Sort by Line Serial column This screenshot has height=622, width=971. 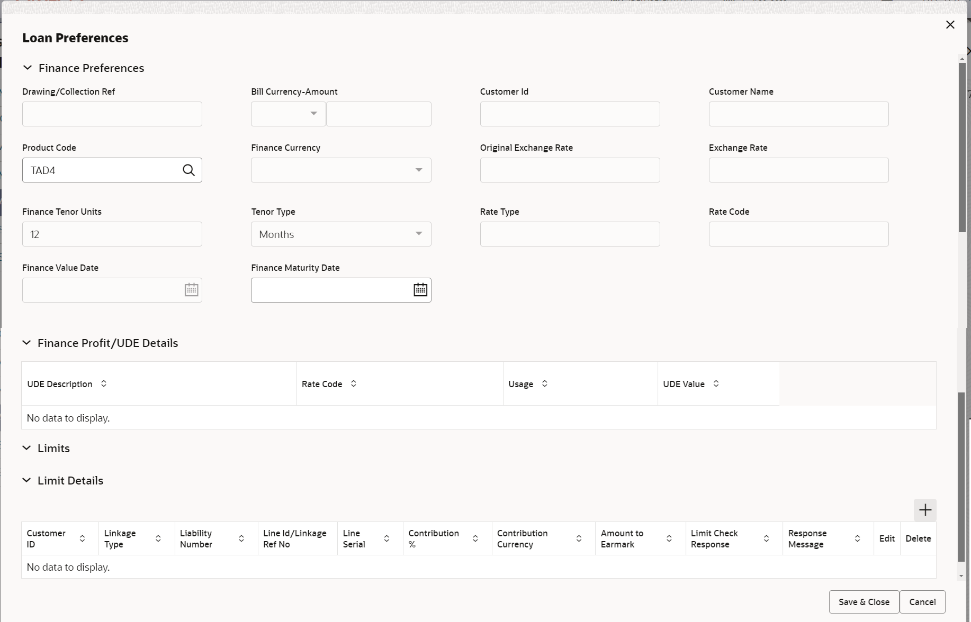(386, 538)
